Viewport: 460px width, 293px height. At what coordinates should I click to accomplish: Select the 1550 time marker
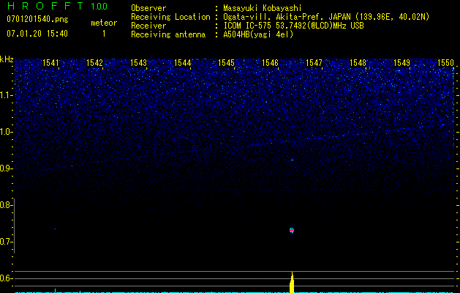[445, 64]
